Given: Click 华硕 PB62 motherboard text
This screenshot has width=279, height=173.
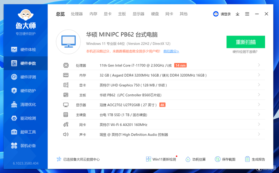Looking at the screenshot, I should coord(130,95).
